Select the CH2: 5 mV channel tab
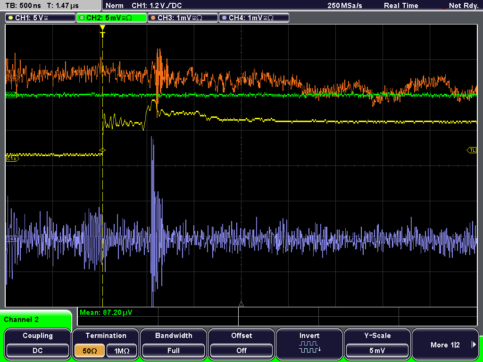The height and width of the screenshot is (362, 483). [x=111, y=17]
